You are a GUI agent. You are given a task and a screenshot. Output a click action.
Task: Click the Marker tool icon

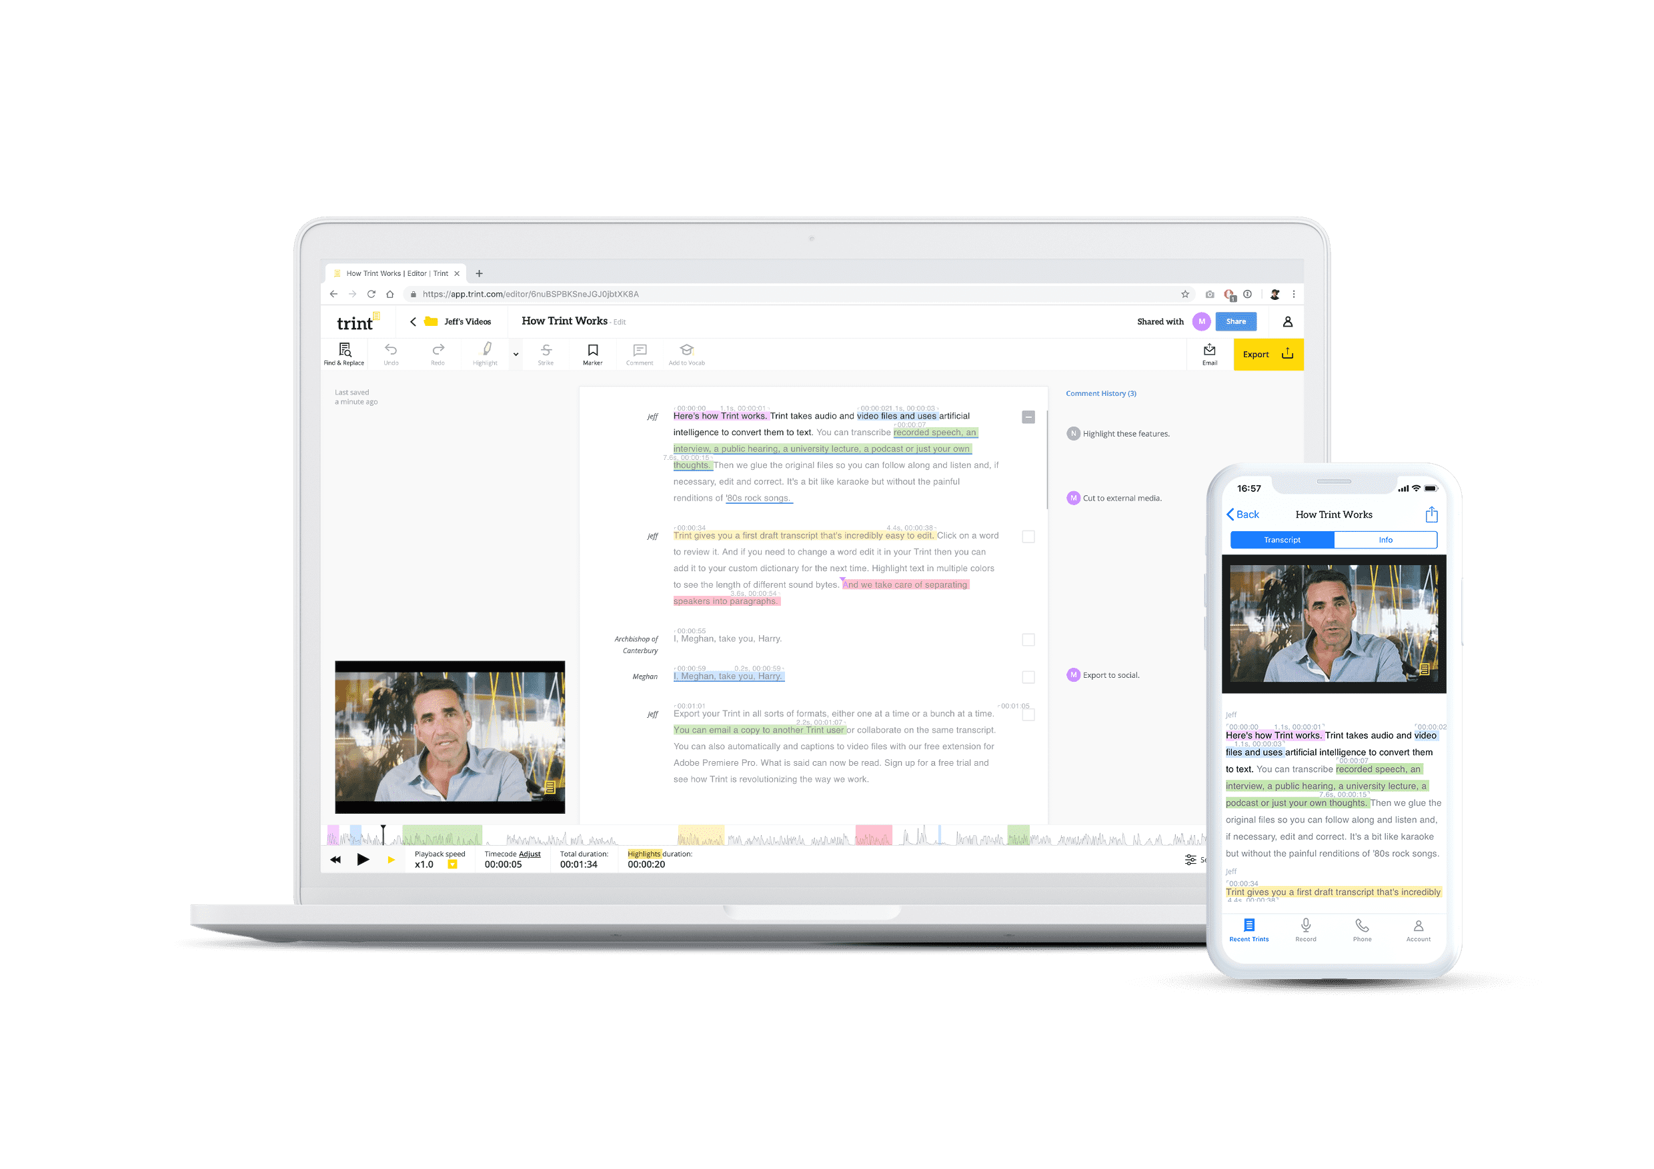click(594, 353)
